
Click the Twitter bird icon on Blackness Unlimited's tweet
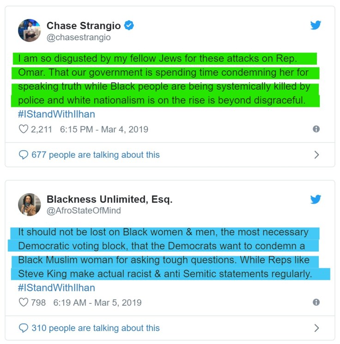[316, 199]
